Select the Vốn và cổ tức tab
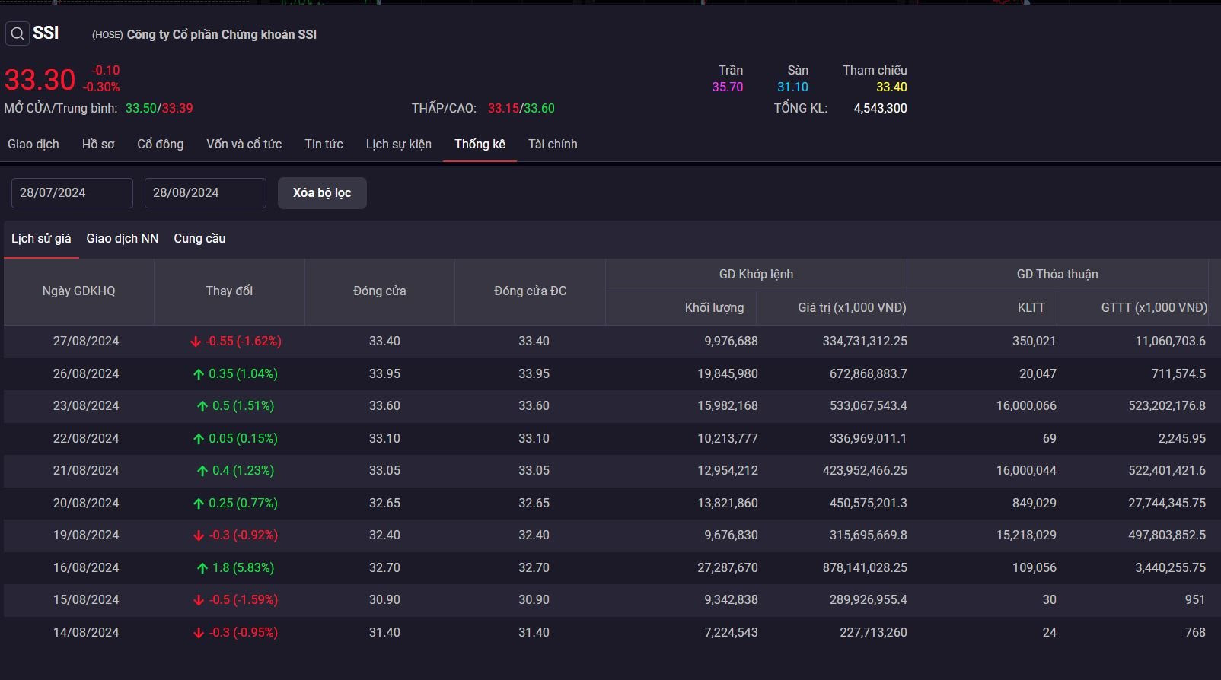 click(x=244, y=144)
